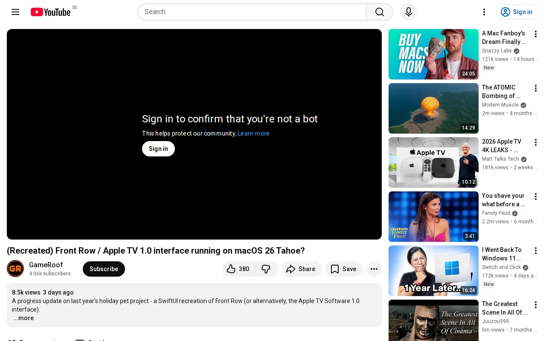The height and width of the screenshot is (341, 546).
Task: Visit the GameRoof channel name link
Action: 46,265
